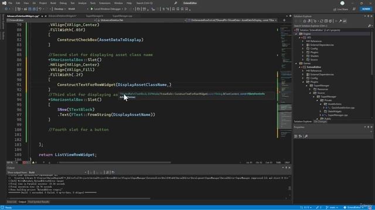Toggle Solution Explorer preview selected items icon
Viewport: 375px width, 210px height.
pyautogui.click(x=345, y=21)
